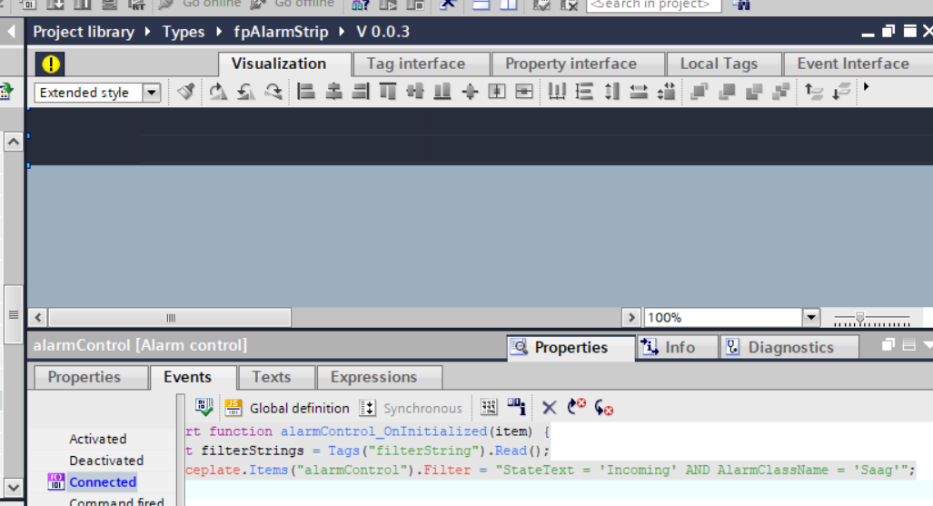
Task: Click the Global definition button
Action: point(287,409)
